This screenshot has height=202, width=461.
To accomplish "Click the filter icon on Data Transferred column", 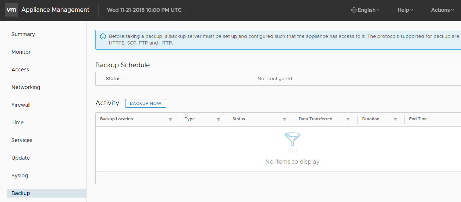I will (x=348, y=119).
